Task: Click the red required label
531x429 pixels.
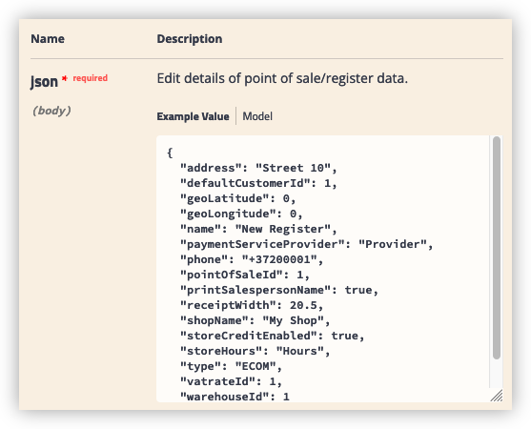Action: (90, 78)
